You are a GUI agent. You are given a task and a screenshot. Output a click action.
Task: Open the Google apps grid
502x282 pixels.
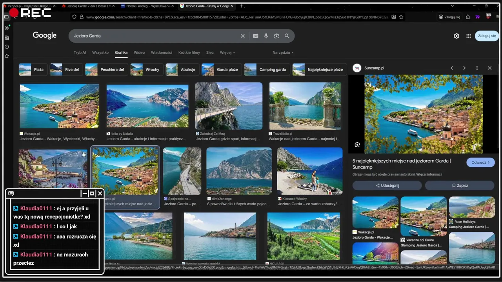click(469, 36)
